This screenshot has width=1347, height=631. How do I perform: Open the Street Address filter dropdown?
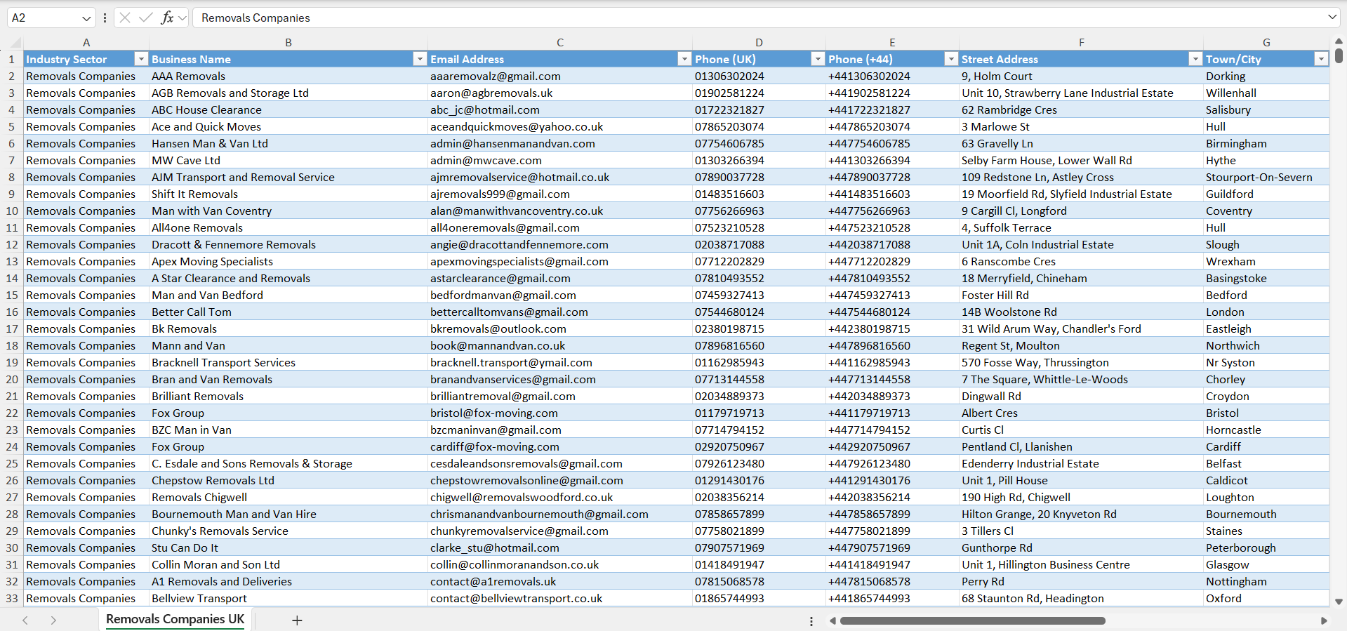[x=1195, y=59]
